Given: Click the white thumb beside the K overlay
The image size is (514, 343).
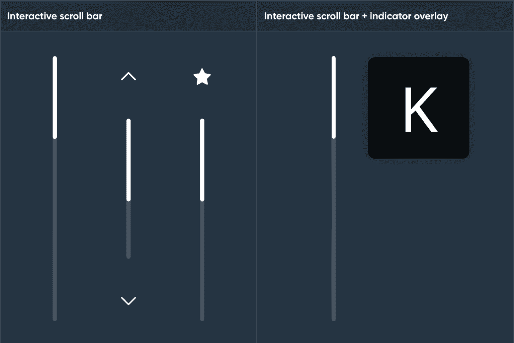Looking at the screenshot, I should [x=334, y=97].
